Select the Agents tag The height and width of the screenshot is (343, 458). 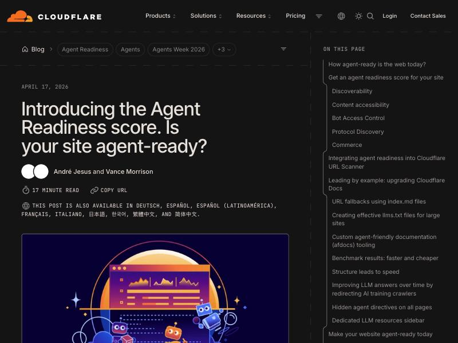click(x=131, y=49)
